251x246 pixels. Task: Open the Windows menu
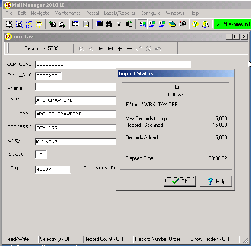pyautogui.click(x=175, y=13)
